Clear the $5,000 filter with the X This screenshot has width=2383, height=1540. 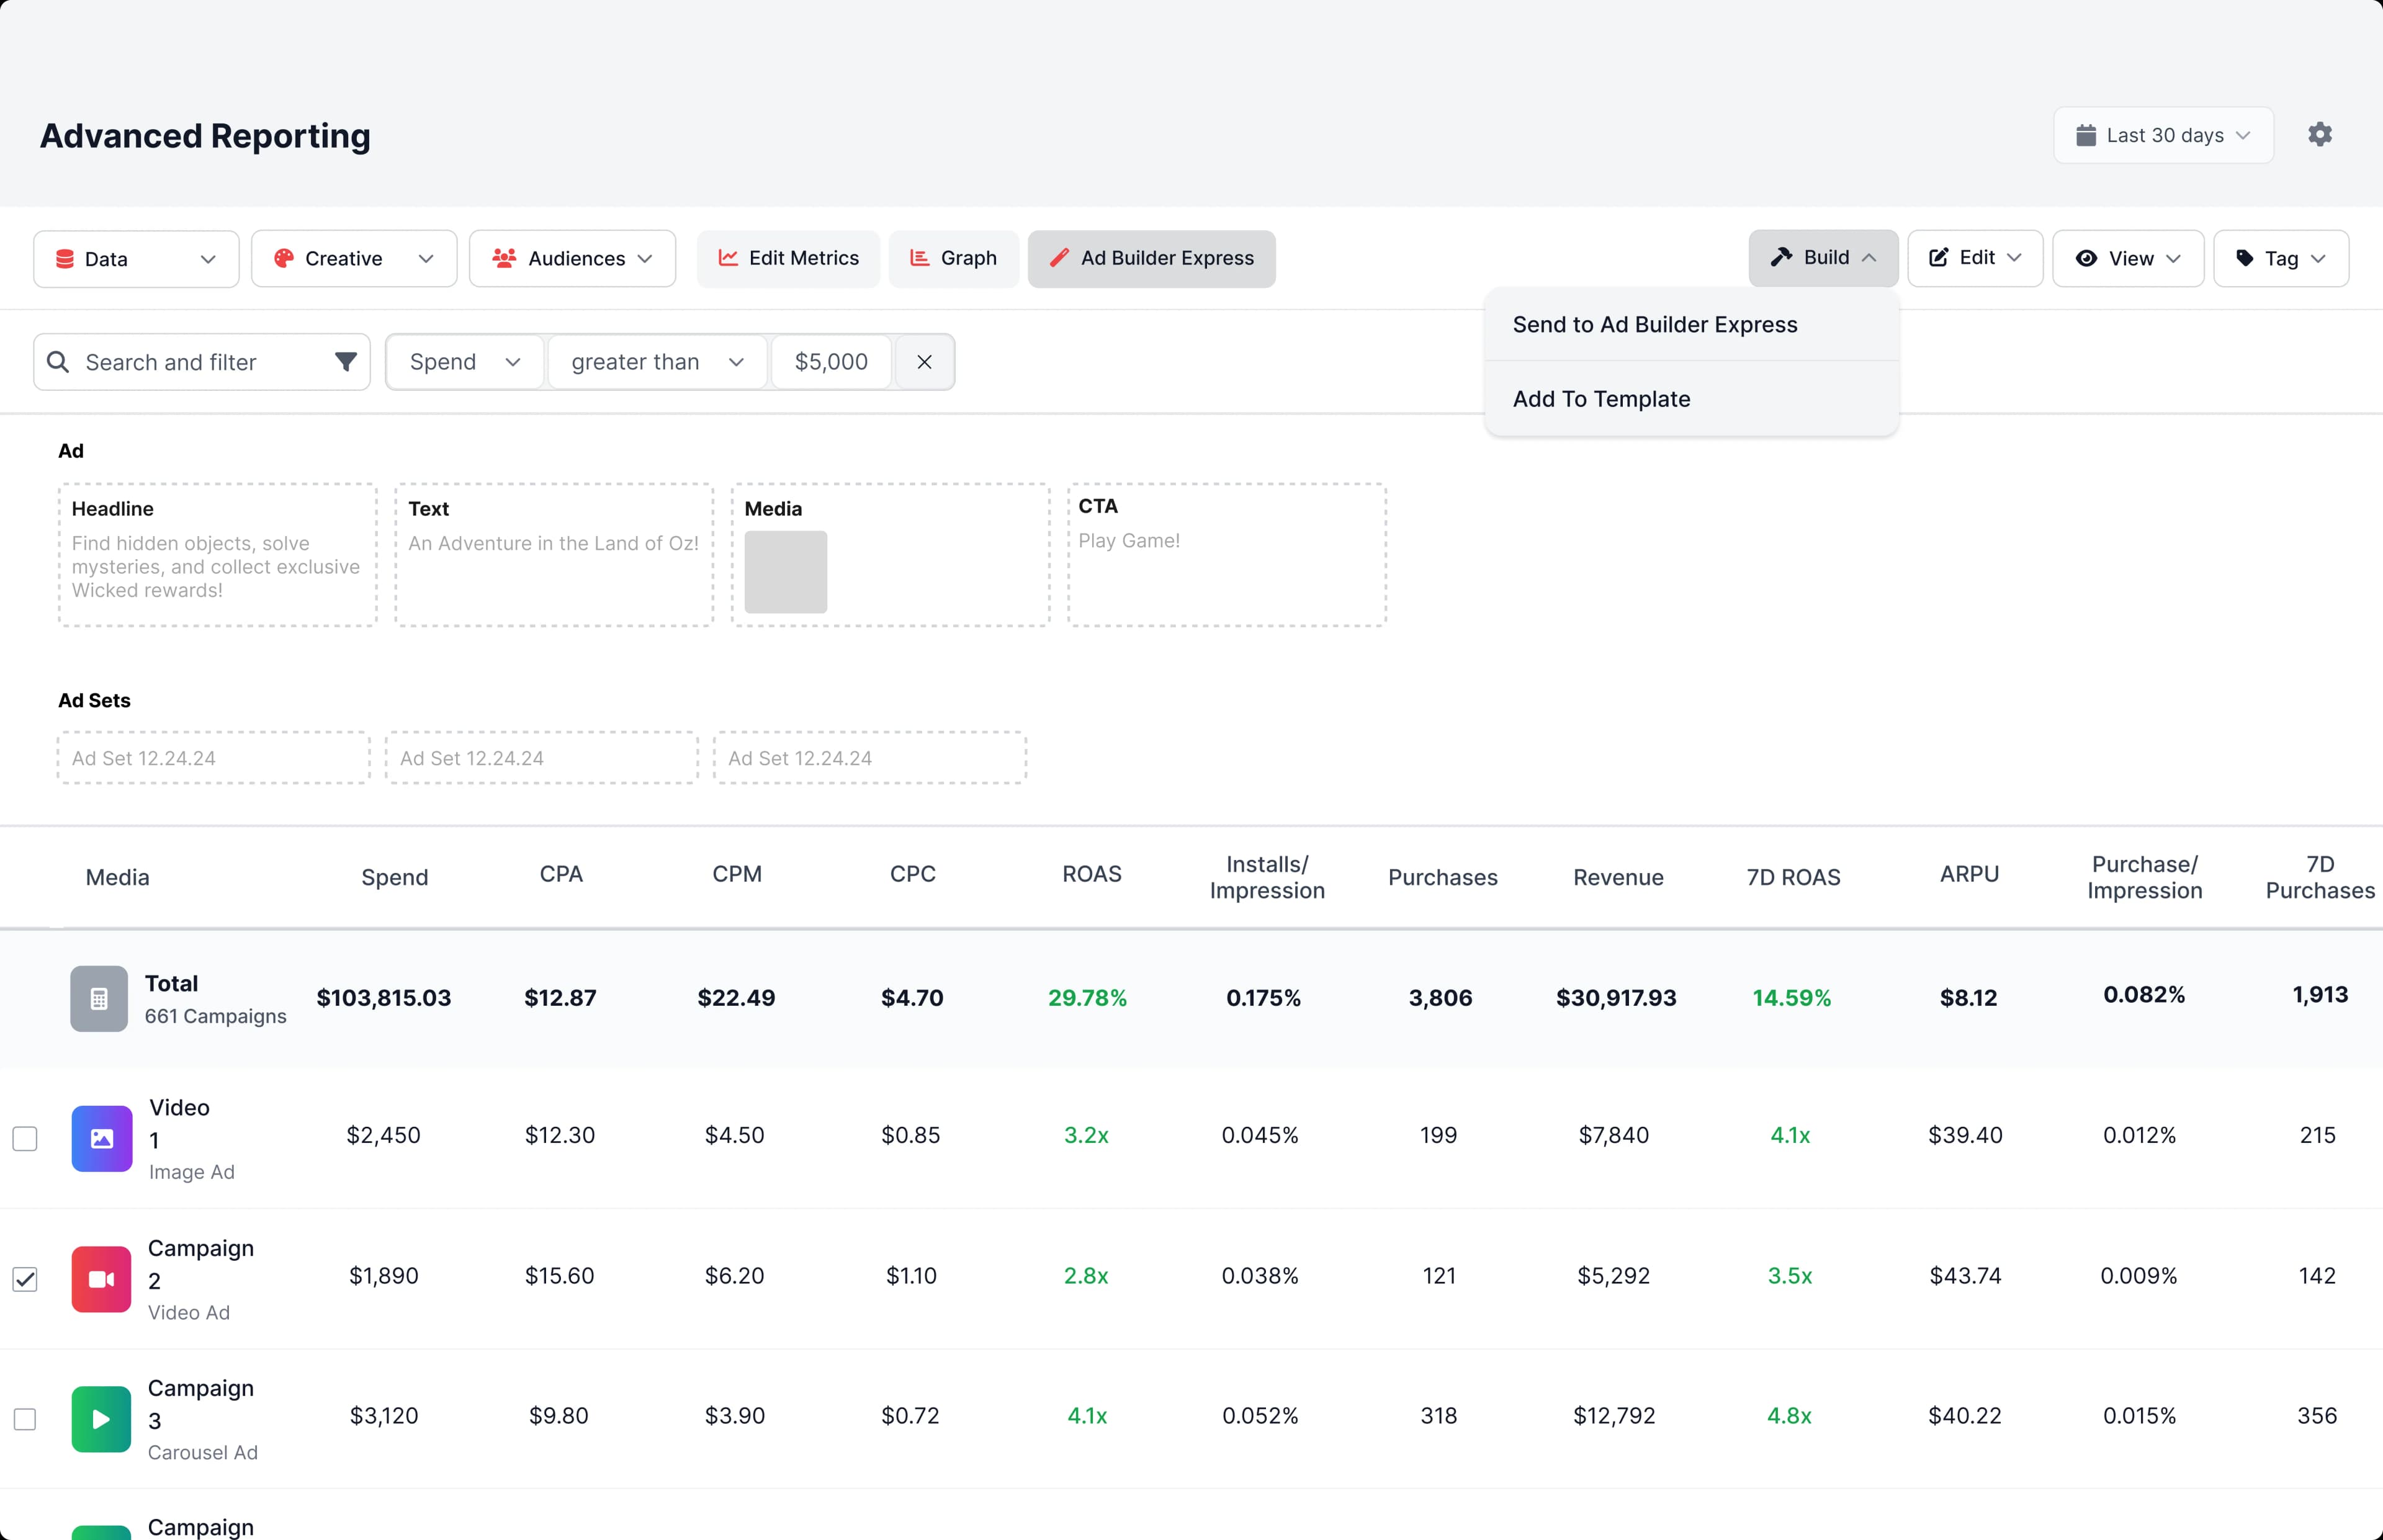923,361
